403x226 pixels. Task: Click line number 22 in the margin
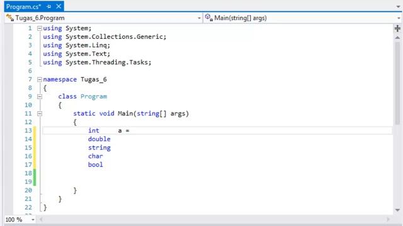(x=28, y=207)
